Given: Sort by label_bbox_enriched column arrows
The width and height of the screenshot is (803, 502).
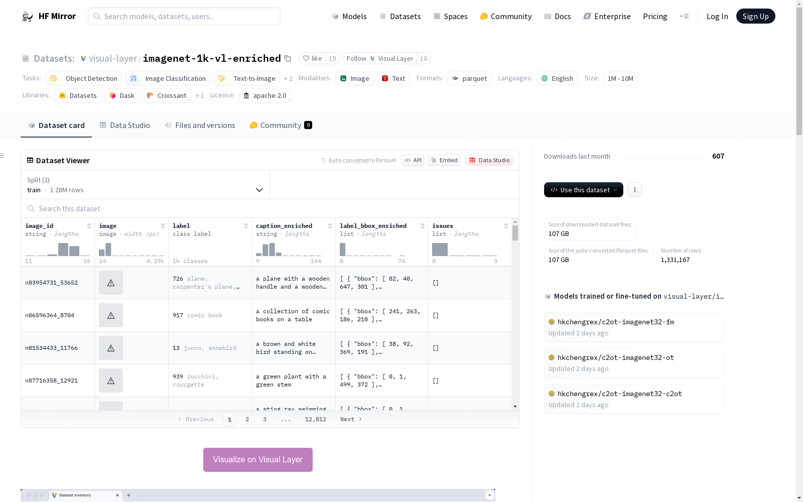Looking at the screenshot, I should click(x=423, y=226).
